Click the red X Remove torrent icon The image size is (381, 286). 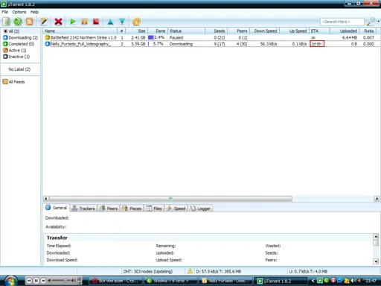click(58, 22)
